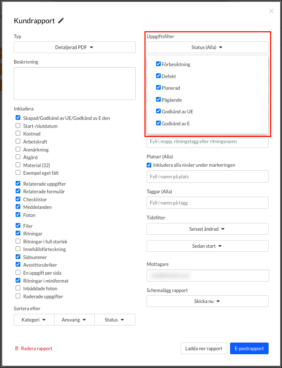
Task: Uncheck the Förbesiktning status option
Action: (158, 64)
